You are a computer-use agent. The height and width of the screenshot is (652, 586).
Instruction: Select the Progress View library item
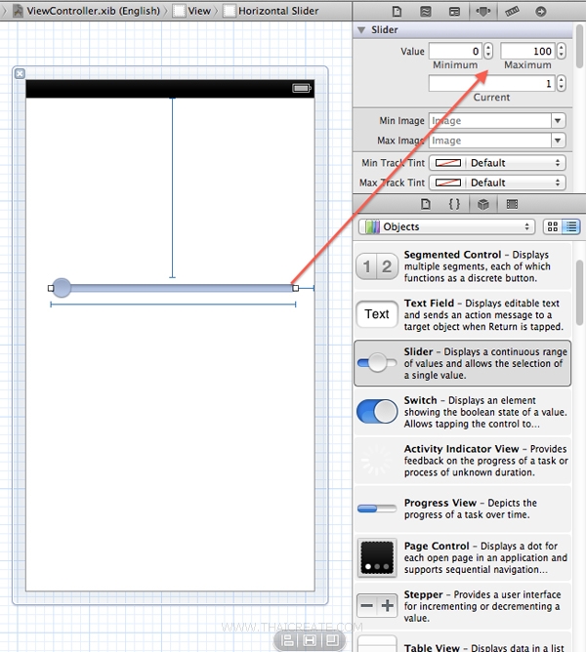(462, 509)
